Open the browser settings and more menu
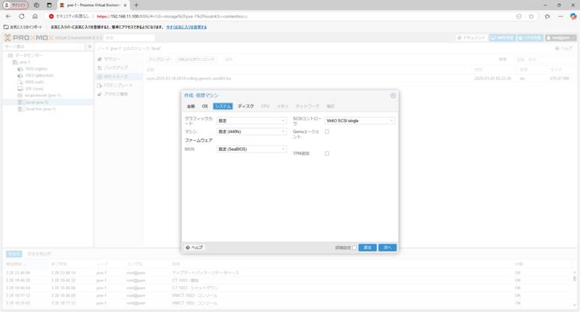580x312 pixels. [560, 16]
